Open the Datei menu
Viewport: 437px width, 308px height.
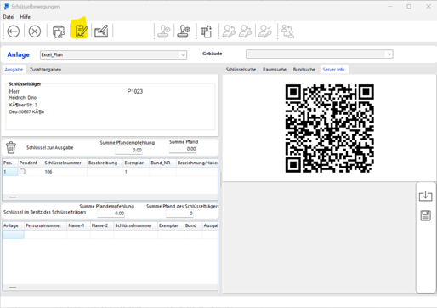(x=9, y=17)
